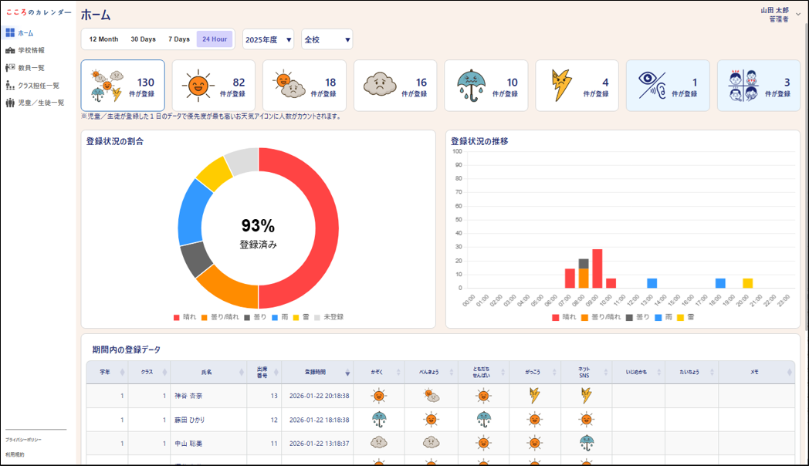Select the cloudy weather icon card
This screenshot has height=466, width=809.
395,86
